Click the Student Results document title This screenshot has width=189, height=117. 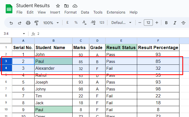click(x=33, y=6)
